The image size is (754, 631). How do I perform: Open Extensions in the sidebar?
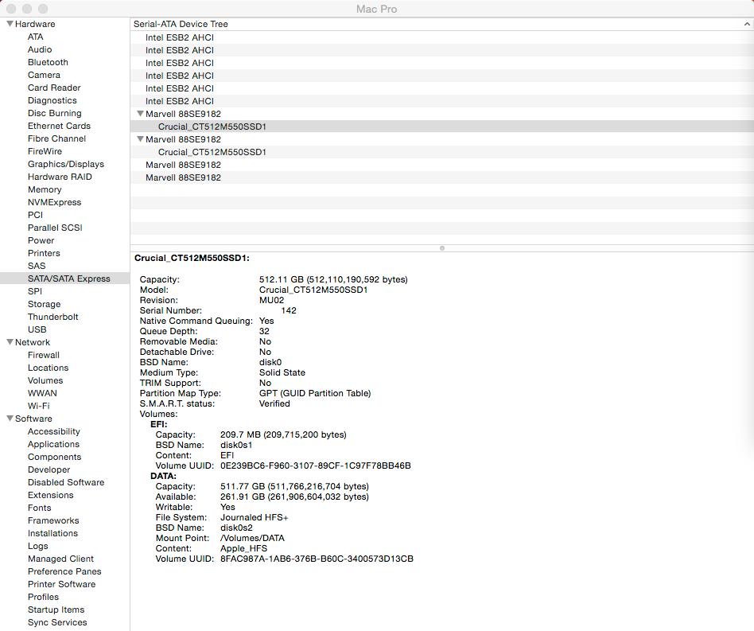point(50,496)
